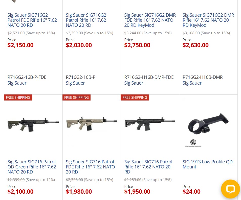Viewport: 241px width, 200px height.
Task: Click Sig Sauer brand under R716G2-16B-P
Action: (x=75, y=83)
